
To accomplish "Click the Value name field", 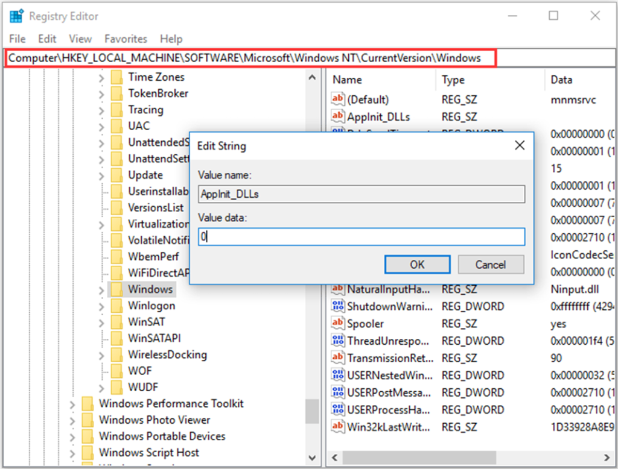I will tap(362, 194).
